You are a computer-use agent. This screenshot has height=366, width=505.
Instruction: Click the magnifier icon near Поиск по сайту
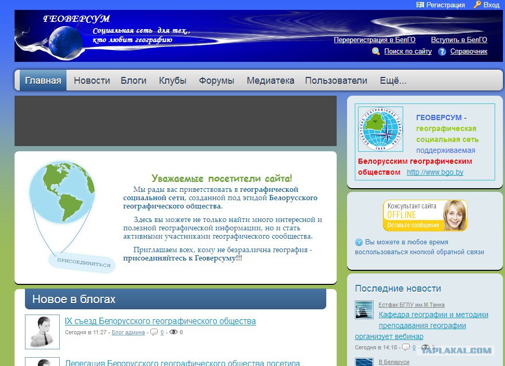(x=376, y=51)
